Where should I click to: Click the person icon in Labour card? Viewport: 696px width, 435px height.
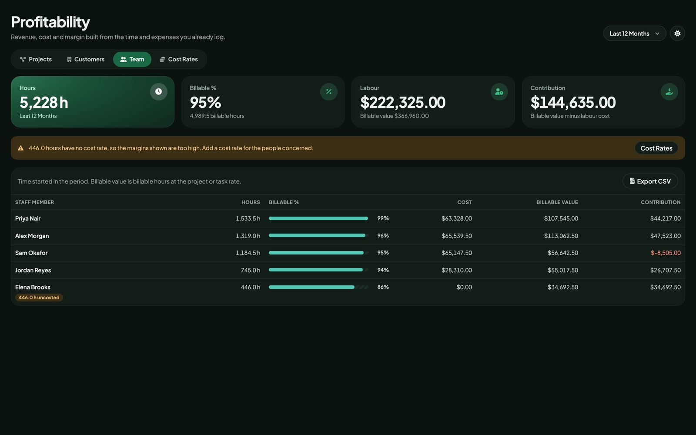coord(499,92)
